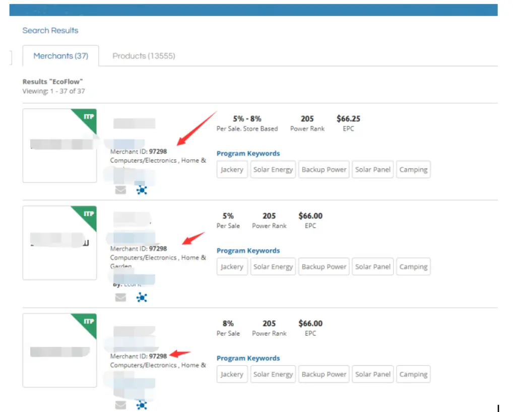The width and height of the screenshot is (513, 412).
Task: Click the Search Results heading link
Action: 50,31
